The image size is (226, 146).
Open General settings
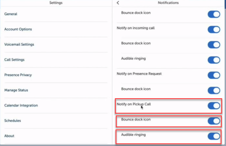pyautogui.click(x=11, y=14)
